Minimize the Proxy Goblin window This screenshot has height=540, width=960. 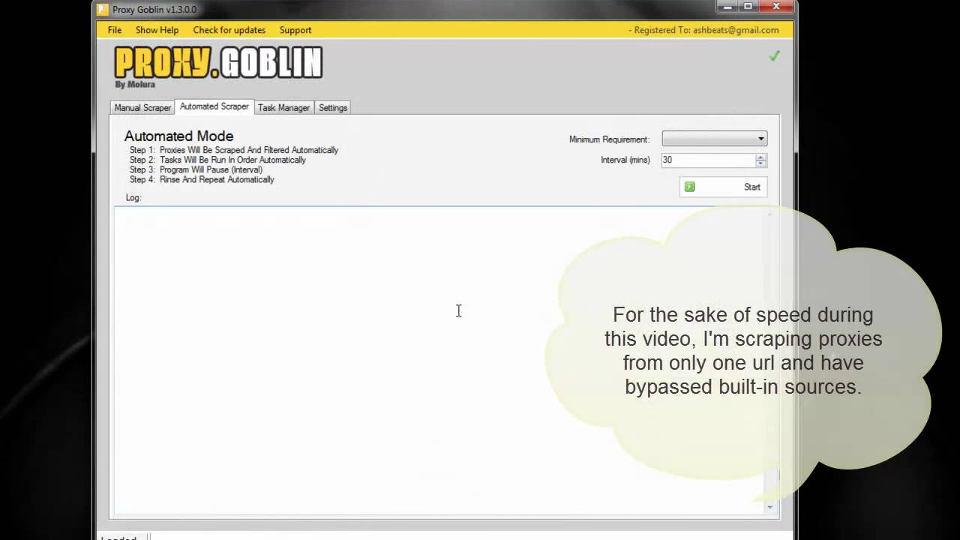[727, 7]
